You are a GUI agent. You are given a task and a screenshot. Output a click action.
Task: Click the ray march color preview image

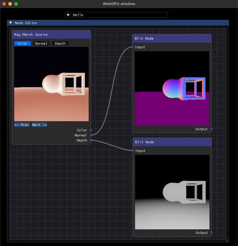[x=52, y=84]
